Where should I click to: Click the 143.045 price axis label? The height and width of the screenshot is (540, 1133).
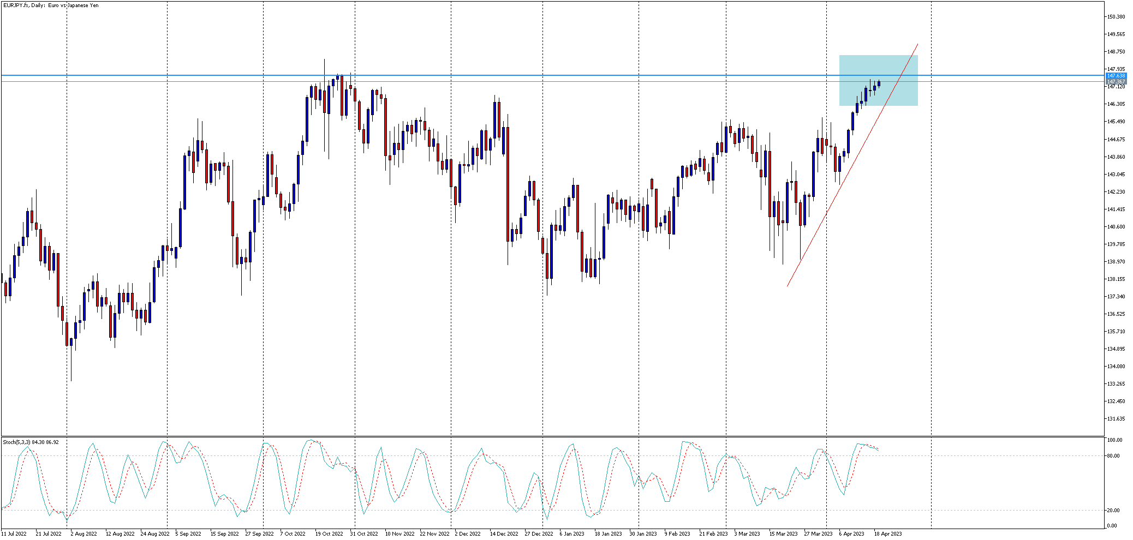point(1116,175)
